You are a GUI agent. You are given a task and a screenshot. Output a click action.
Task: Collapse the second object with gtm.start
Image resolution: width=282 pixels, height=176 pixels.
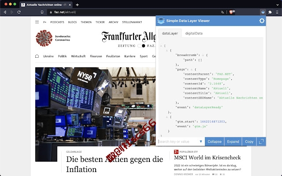[x=167, y=117]
